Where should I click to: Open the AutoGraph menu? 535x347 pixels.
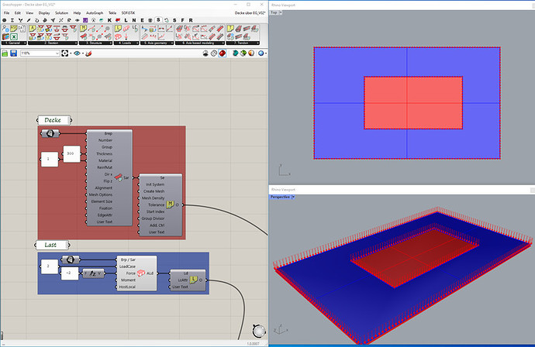click(95, 13)
